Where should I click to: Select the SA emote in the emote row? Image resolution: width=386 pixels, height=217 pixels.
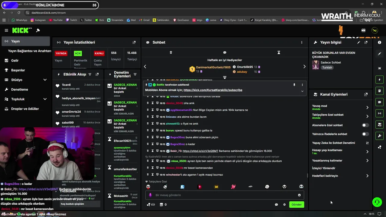point(216,187)
